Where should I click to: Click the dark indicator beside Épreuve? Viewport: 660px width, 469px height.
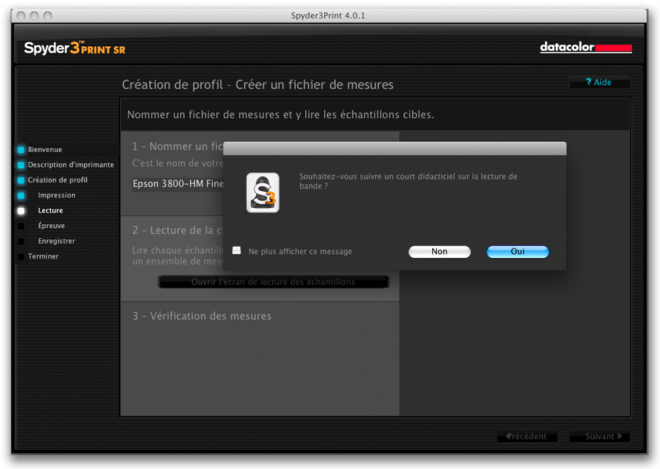pos(21,226)
